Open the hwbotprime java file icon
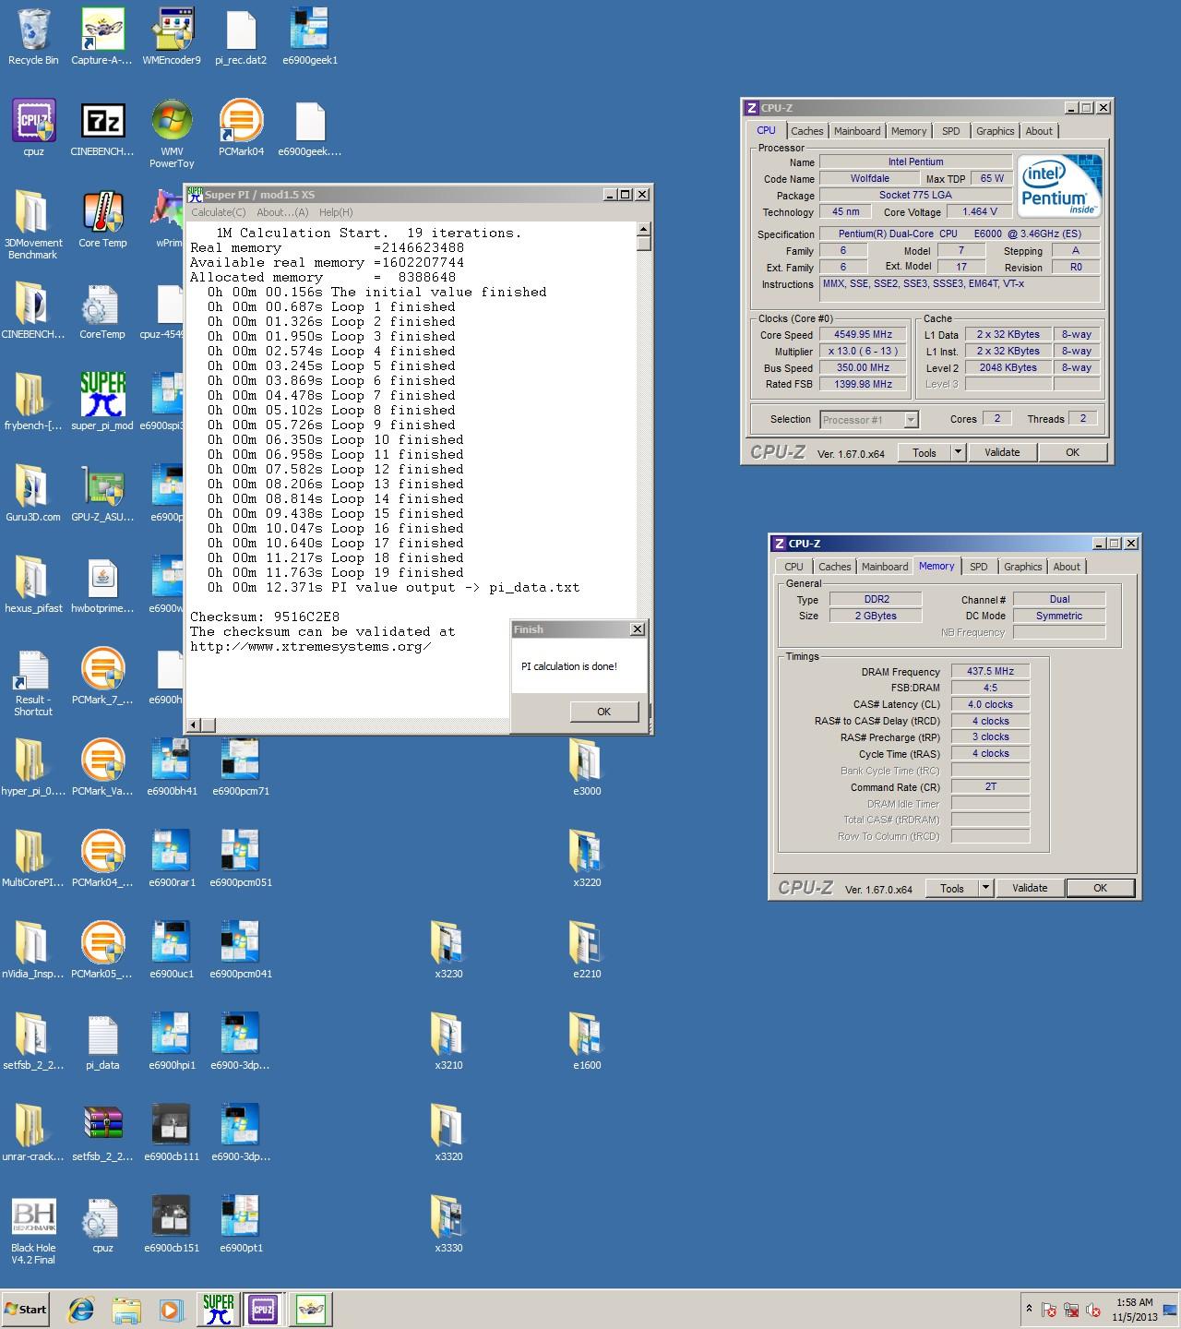This screenshot has height=1329, width=1181. [x=102, y=585]
